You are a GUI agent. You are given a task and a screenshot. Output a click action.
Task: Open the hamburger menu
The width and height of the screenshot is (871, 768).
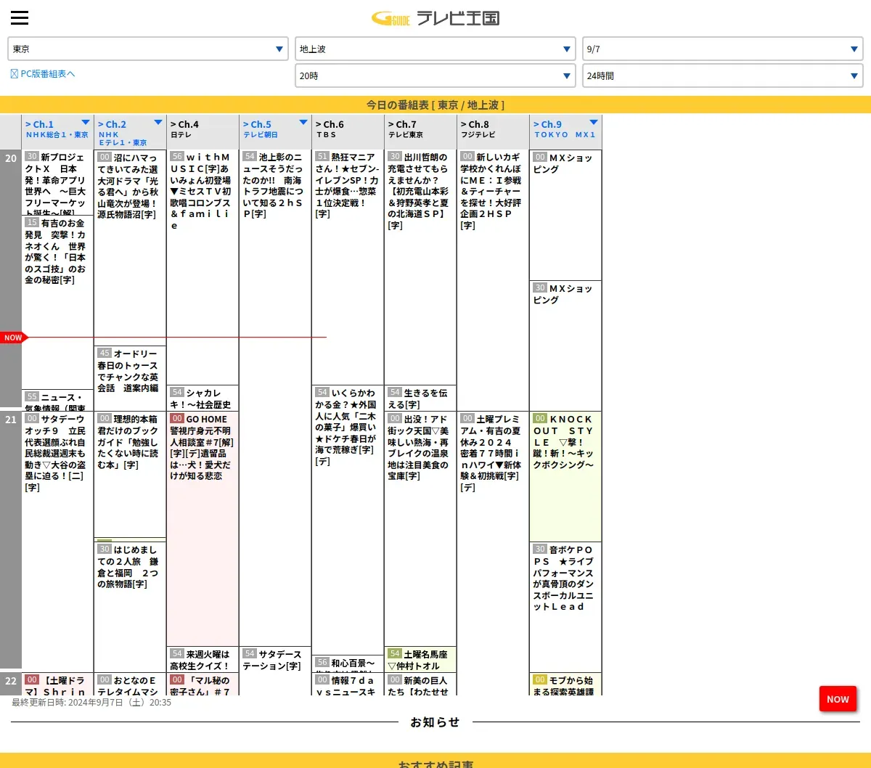tap(20, 18)
